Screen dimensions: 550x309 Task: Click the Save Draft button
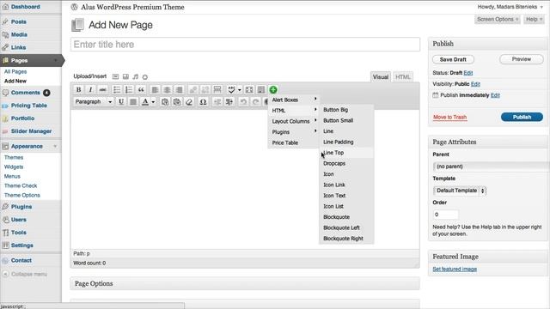tap(453, 59)
